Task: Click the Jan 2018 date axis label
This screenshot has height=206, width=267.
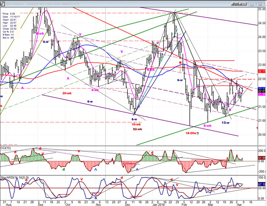Action: click(x=156, y=205)
